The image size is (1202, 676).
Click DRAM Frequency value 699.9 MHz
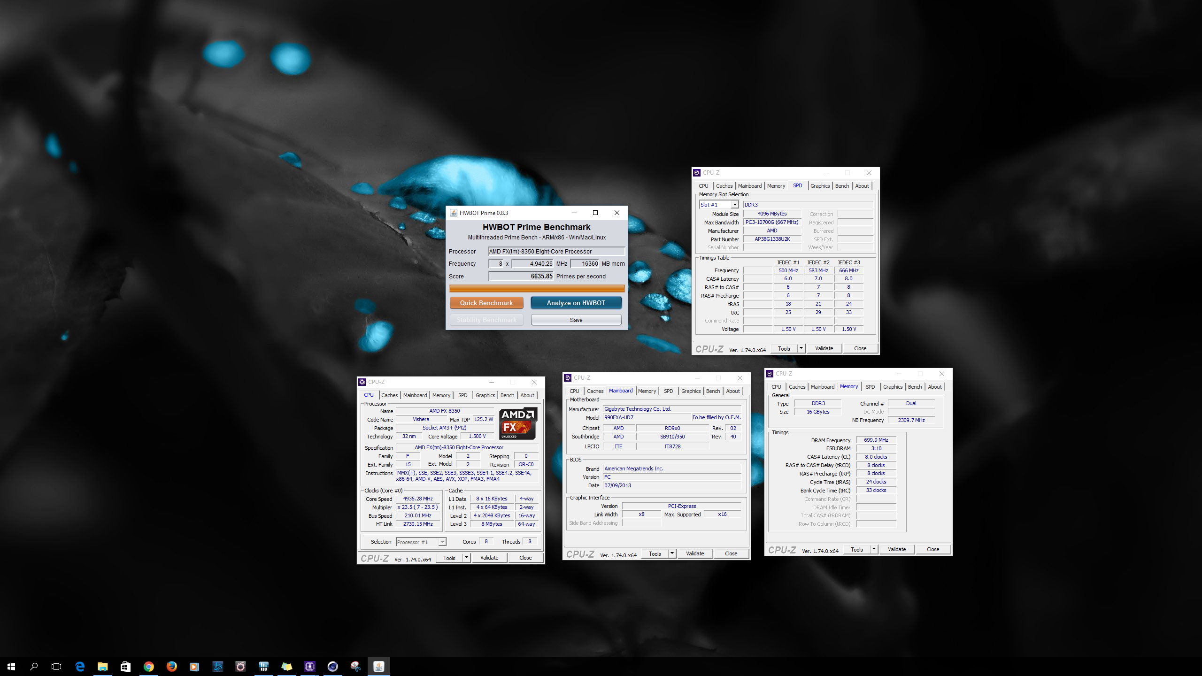pos(876,440)
